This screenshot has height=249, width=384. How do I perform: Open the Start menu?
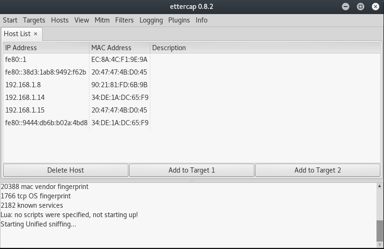[10, 20]
